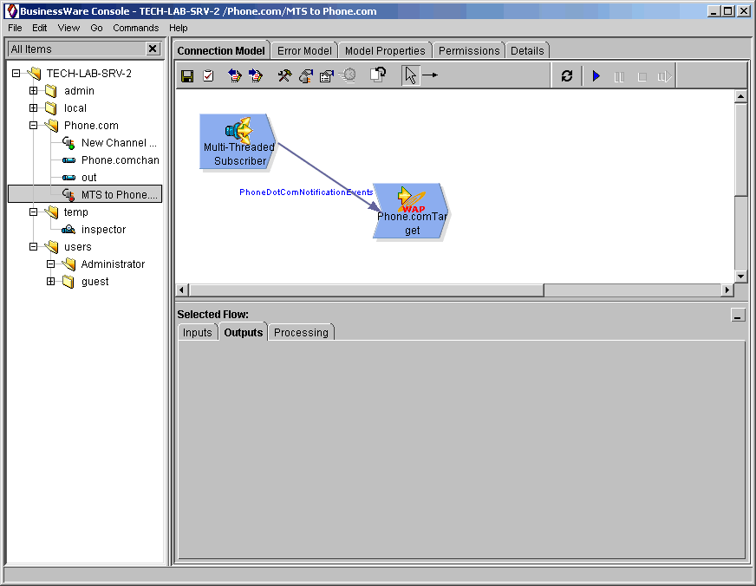
Task: Switch to the Processing tab
Action: 301,333
